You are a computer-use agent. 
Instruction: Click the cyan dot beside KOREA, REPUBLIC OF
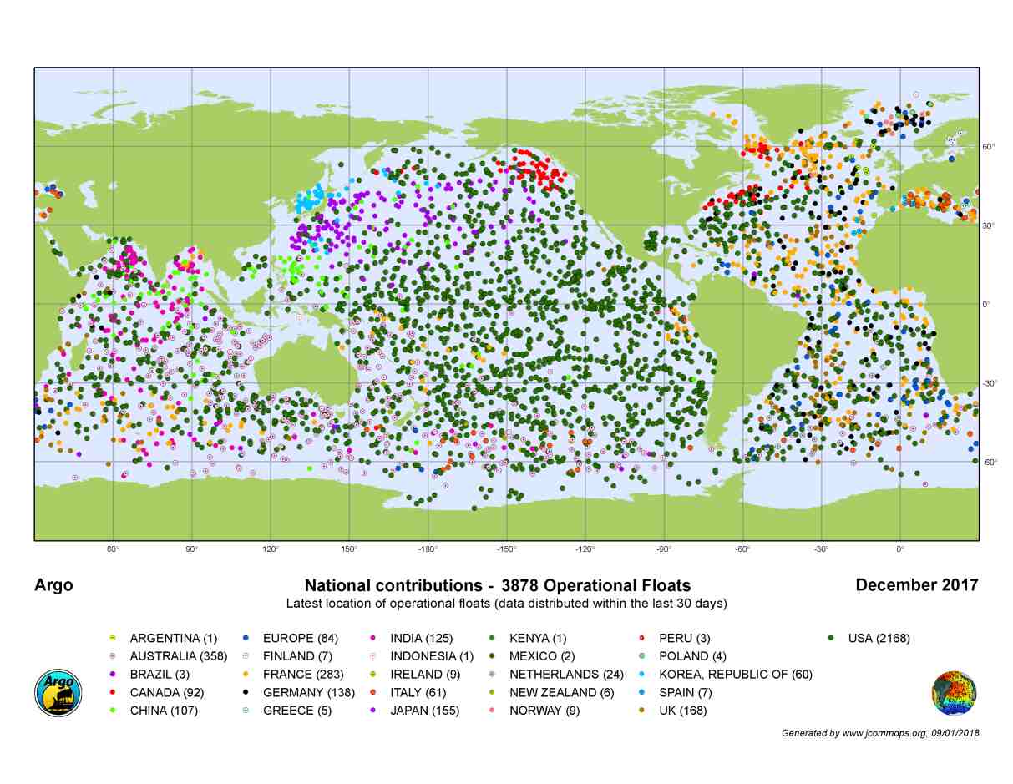pos(643,675)
